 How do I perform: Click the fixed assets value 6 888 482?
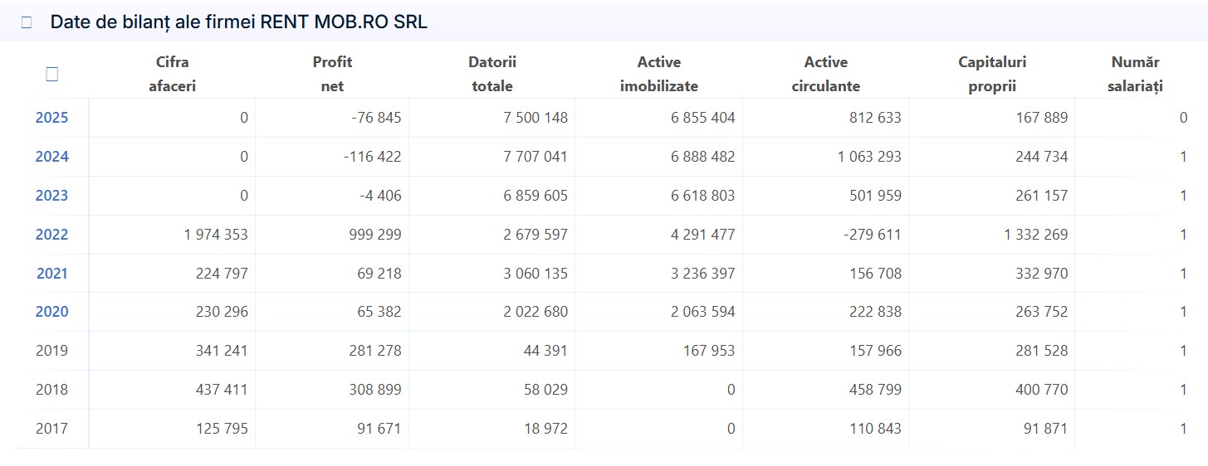pos(702,157)
